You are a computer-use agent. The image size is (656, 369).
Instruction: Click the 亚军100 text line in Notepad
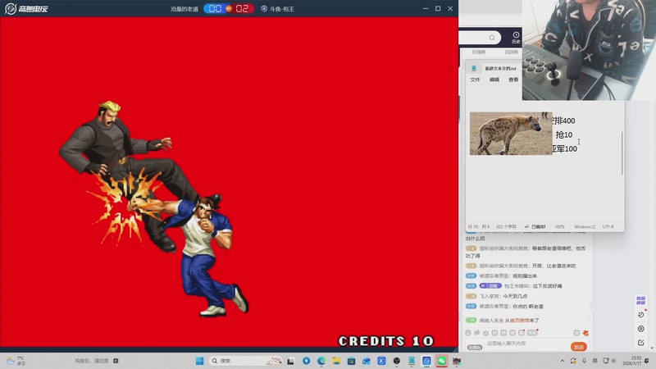point(564,148)
